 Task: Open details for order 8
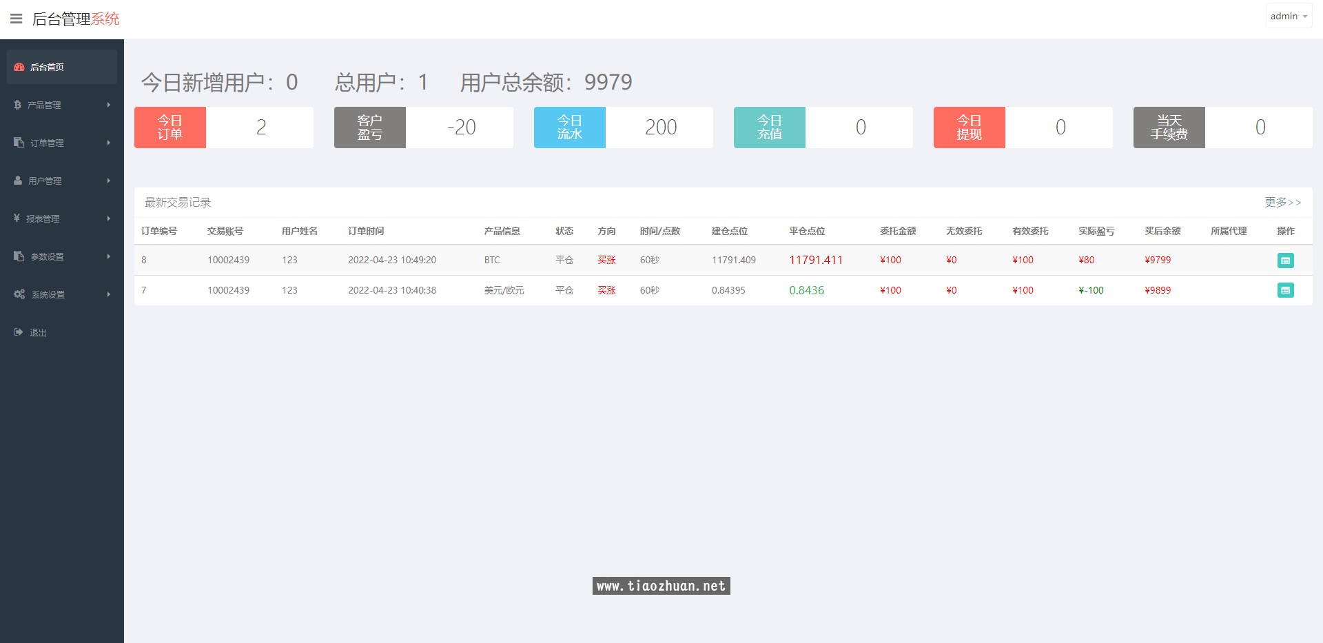[1285, 261]
